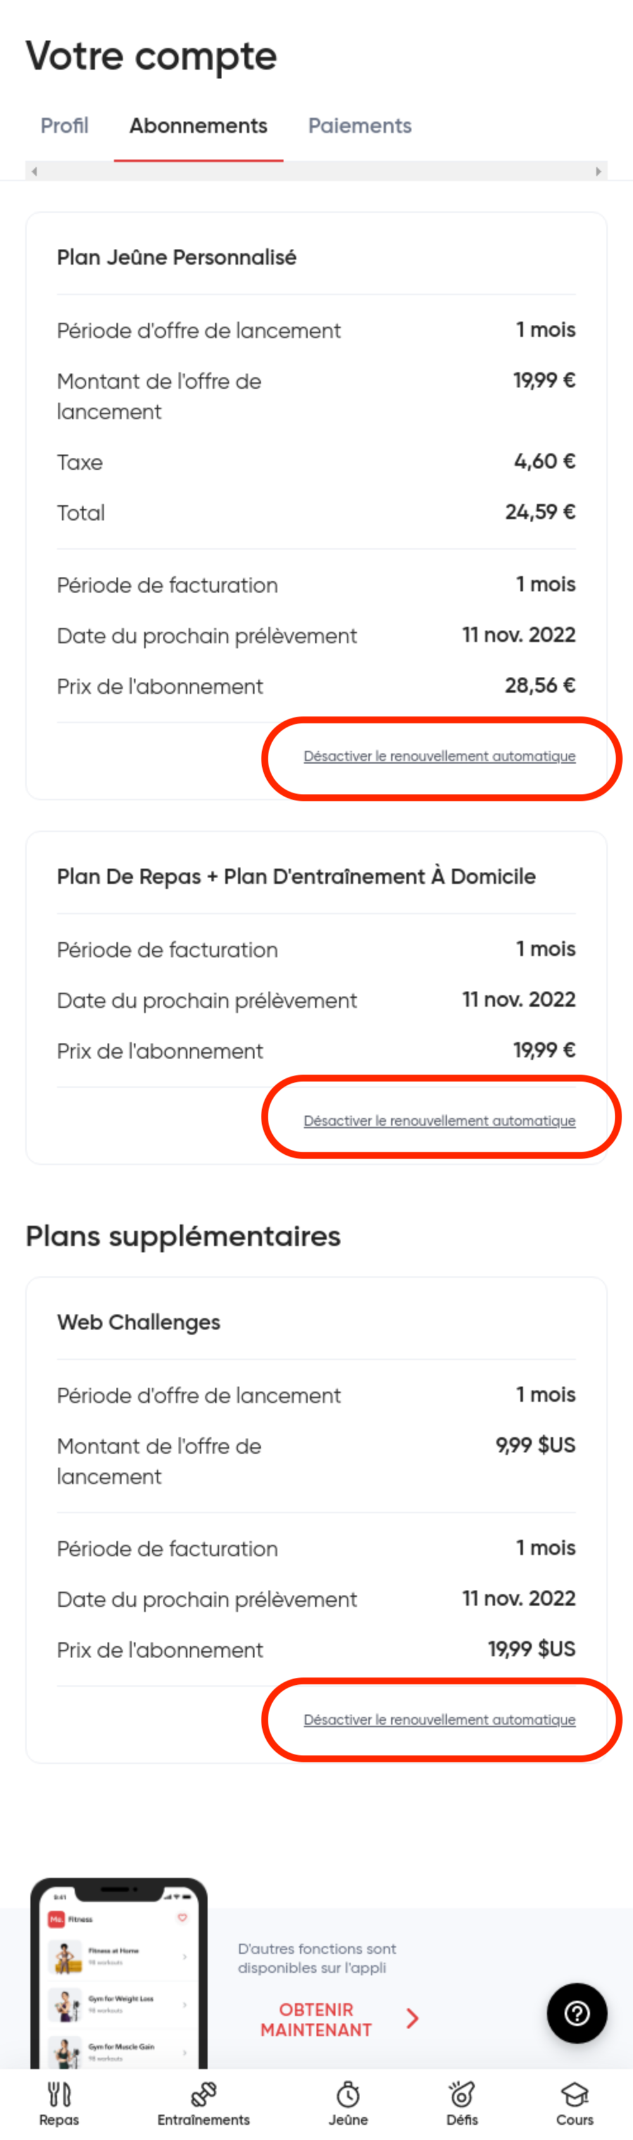Select the Jeûne timer icon
The width and height of the screenshot is (633, 2140).
pos(348,2095)
